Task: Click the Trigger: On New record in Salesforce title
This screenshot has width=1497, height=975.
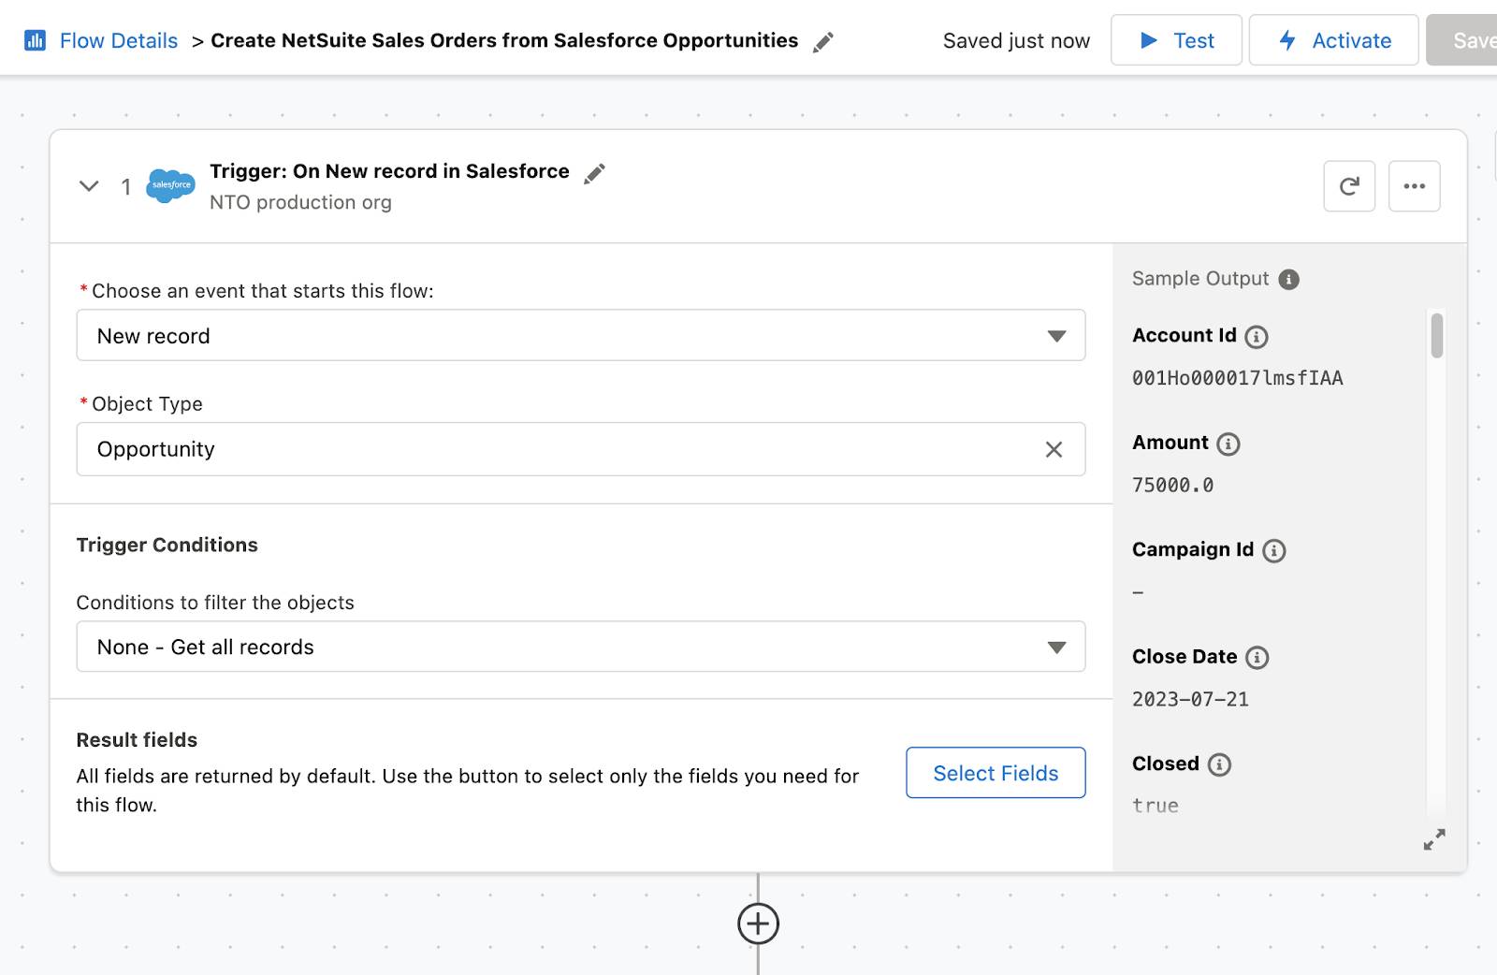Action: (389, 171)
